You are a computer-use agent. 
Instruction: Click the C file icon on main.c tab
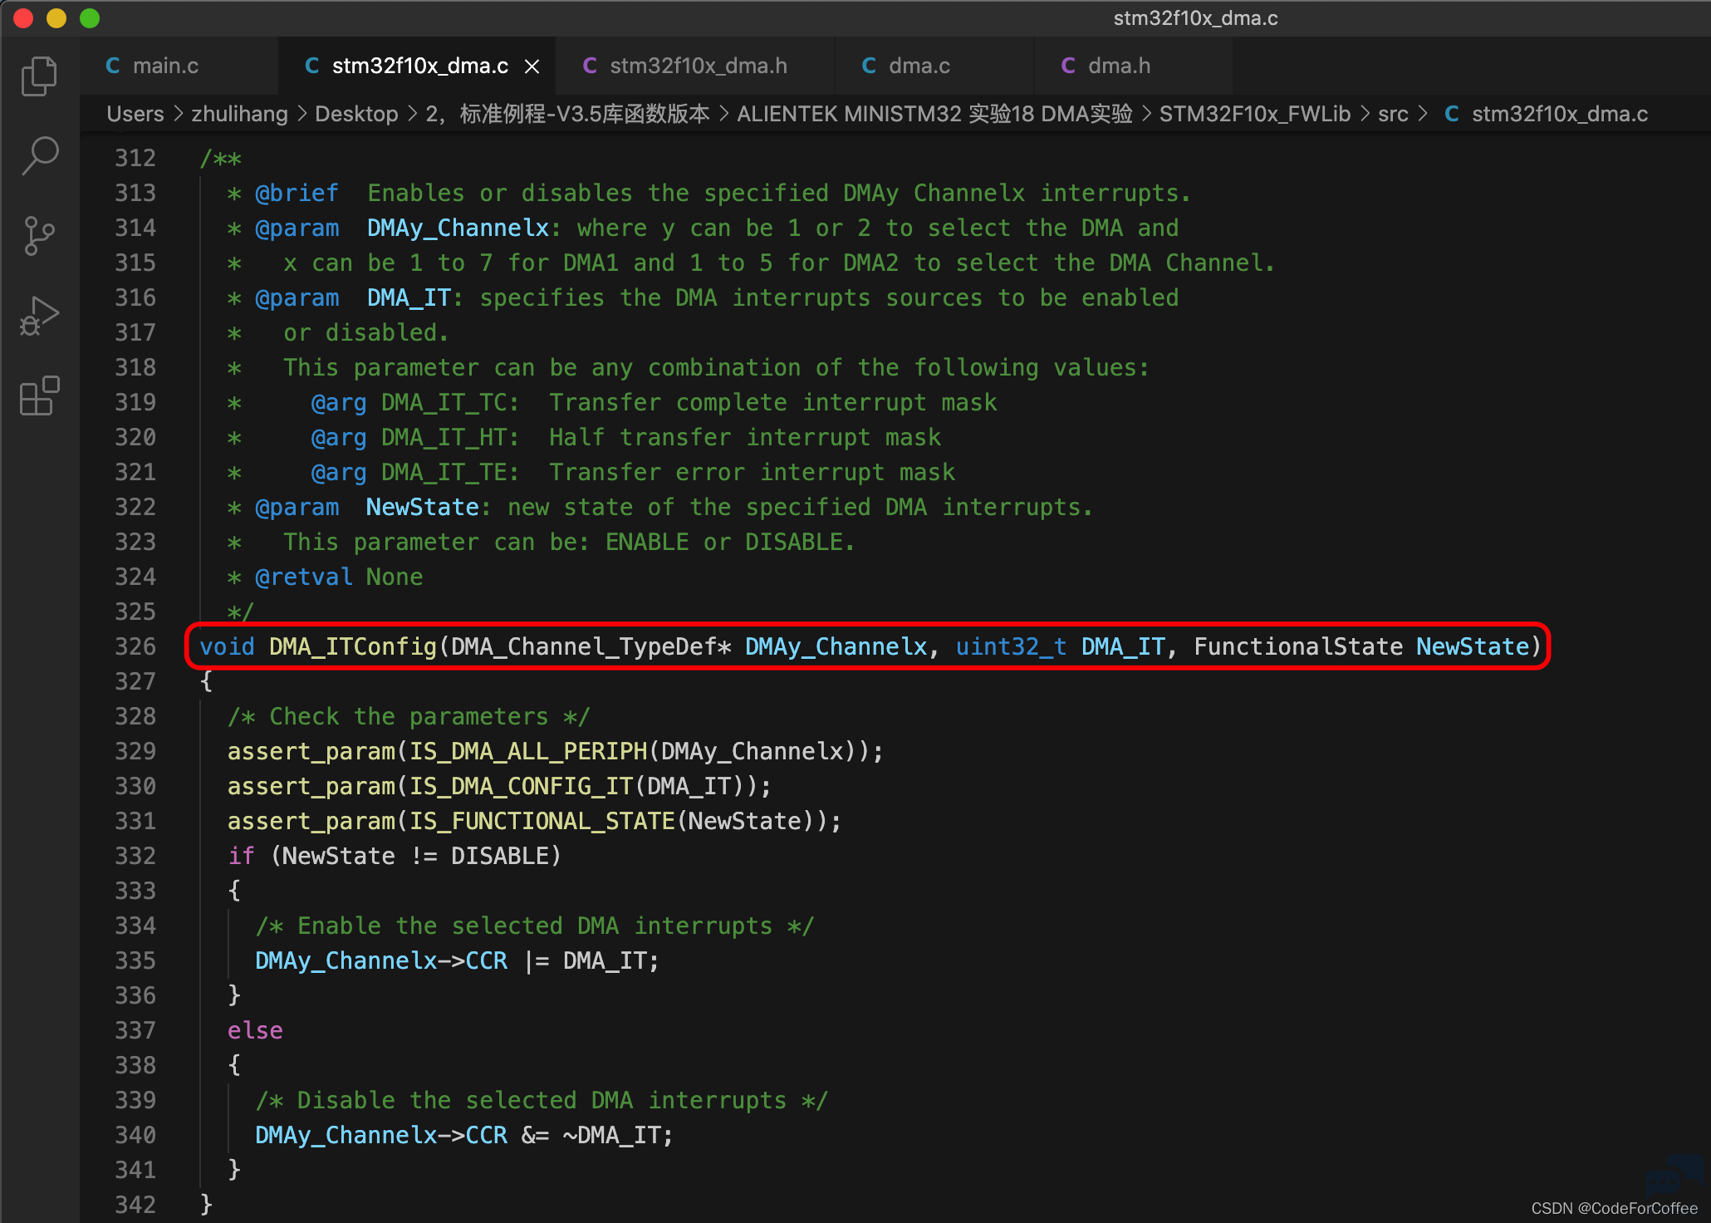(x=113, y=66)
